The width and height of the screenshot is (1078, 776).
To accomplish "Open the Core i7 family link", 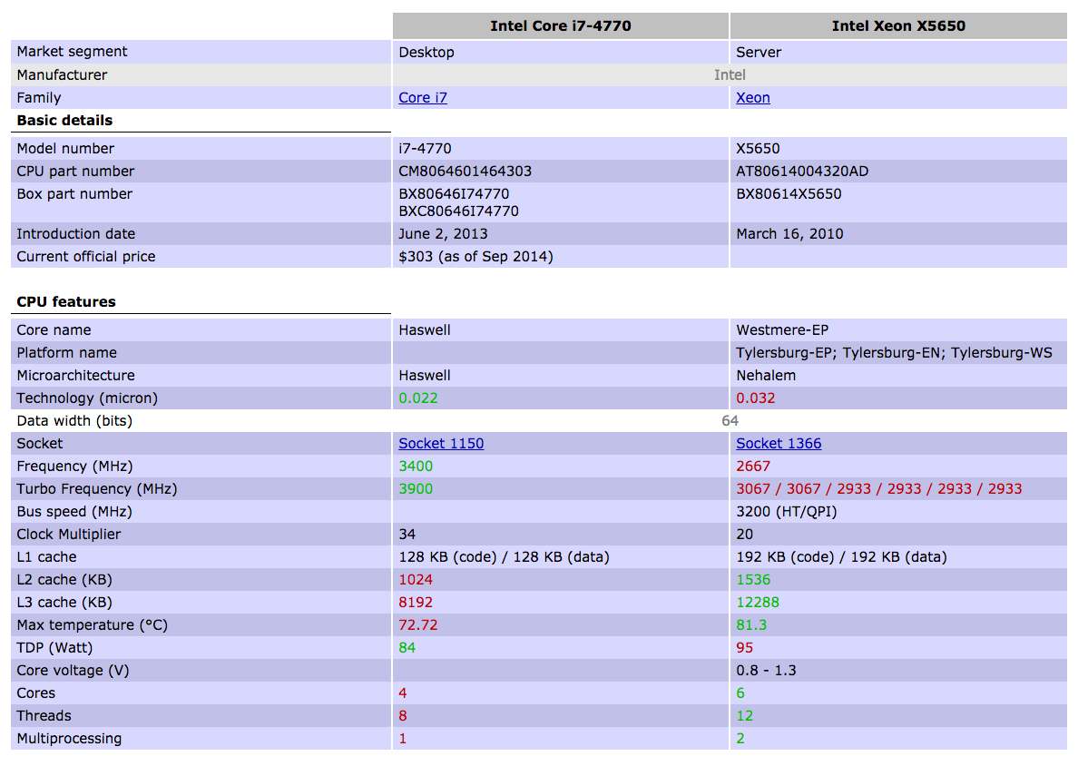I will pyautogui.click(x=423, y=98).
